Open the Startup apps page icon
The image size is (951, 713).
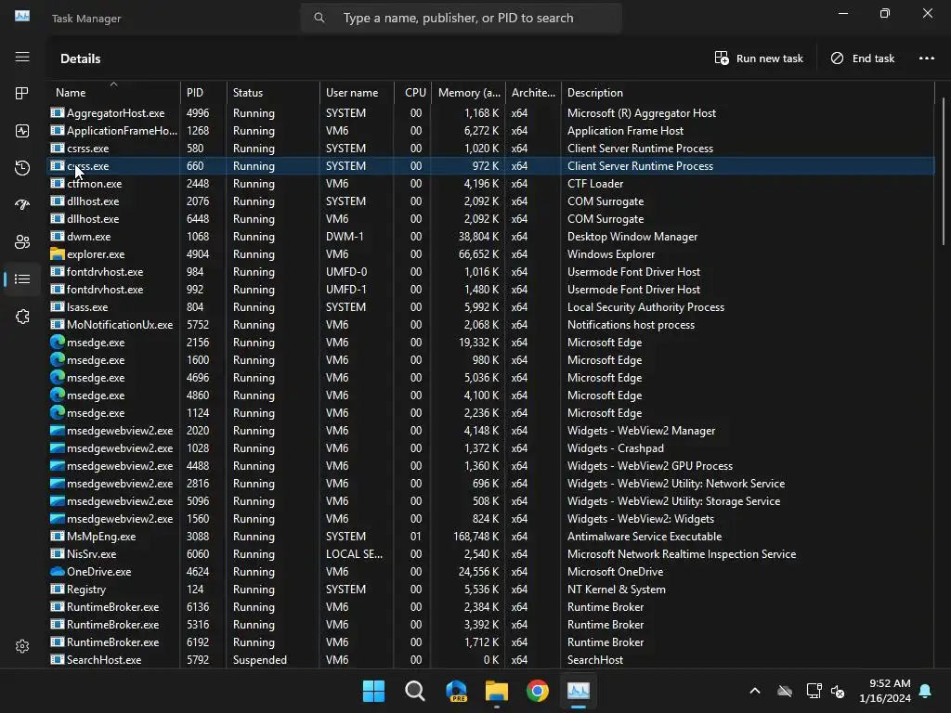(x=22, y=205)
